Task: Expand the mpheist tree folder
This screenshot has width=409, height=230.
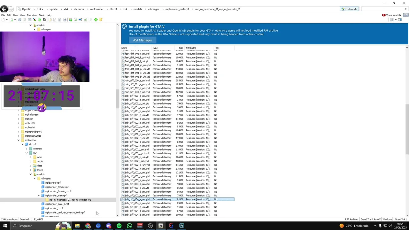Action: point(18,119)
